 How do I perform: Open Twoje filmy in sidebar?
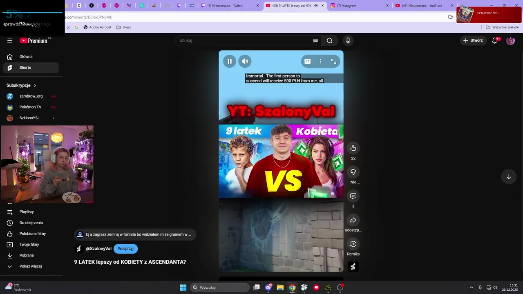(31, 245)
